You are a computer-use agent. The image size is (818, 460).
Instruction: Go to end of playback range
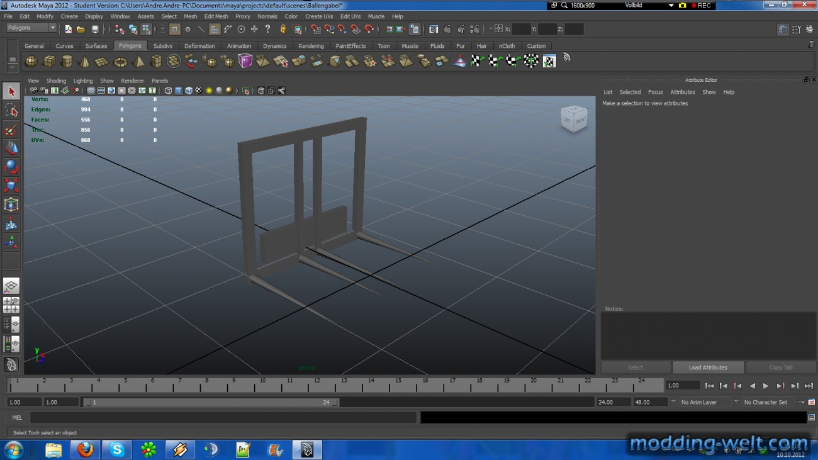tap(809, 386)
